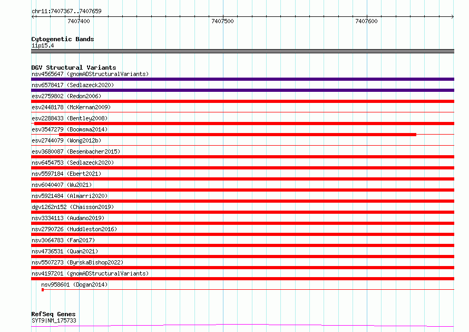Click the esv3547279 Boomsma2014 red bar
This screenshot has height=332, width=469.
click(x=238, y=135)
